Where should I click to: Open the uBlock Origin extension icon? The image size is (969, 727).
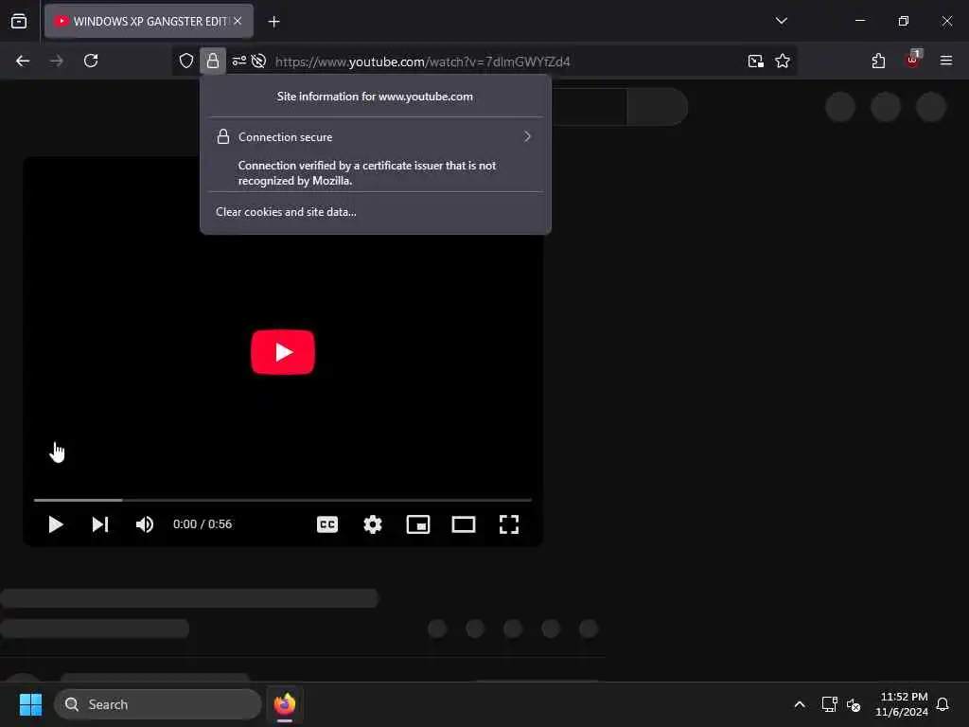coord(913,60)
